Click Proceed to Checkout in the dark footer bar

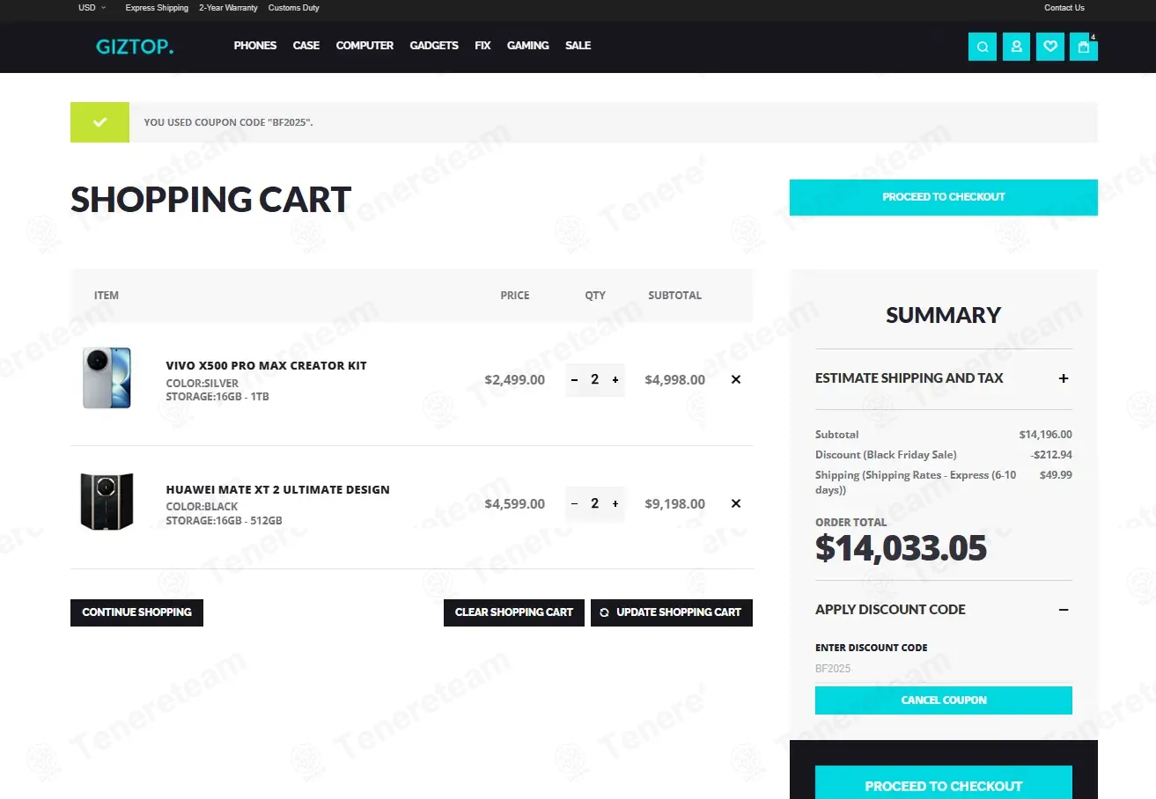click(944, 784)
